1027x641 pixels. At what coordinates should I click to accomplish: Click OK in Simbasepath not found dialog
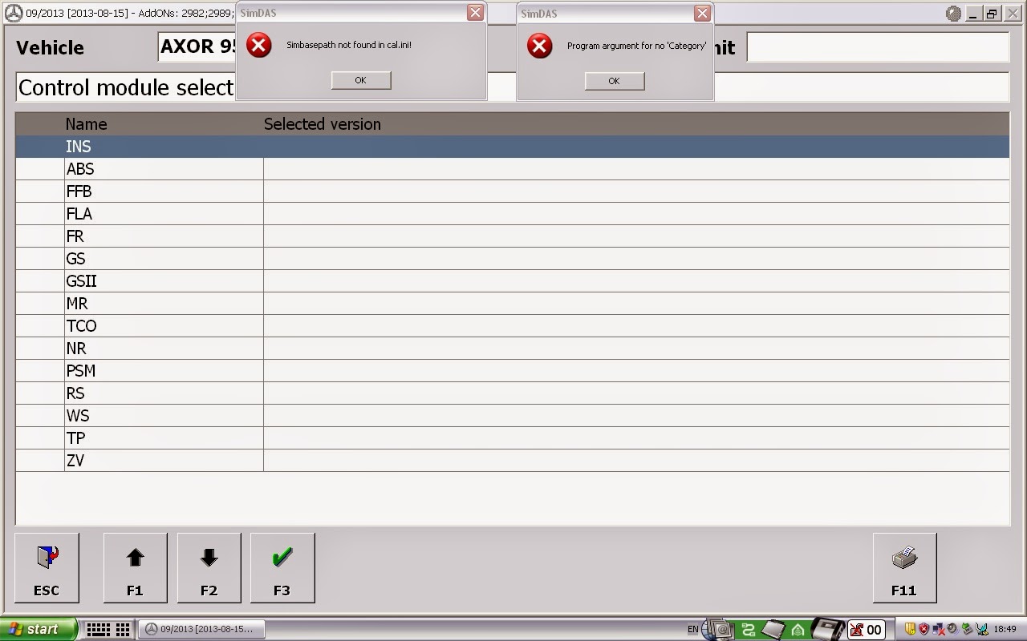360,80
